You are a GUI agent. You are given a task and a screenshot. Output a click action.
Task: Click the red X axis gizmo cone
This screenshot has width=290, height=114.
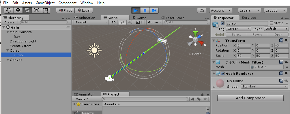[201, 43]
